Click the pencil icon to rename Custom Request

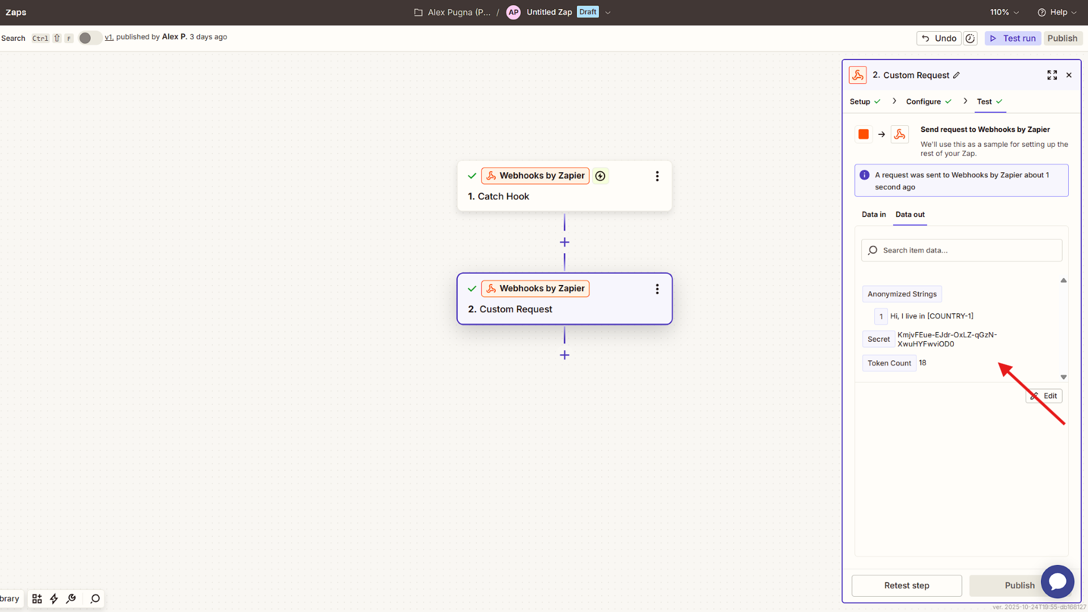(x=956, y=75)
